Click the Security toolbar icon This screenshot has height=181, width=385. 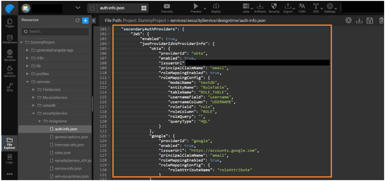[x=274, y=8]
